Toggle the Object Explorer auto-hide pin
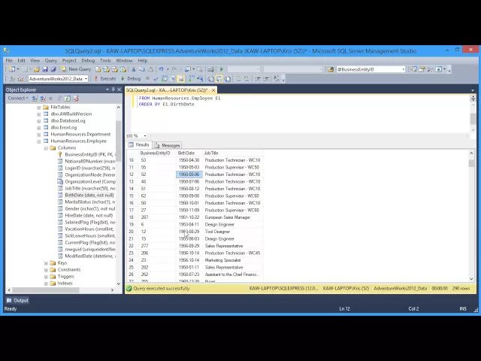The height and width of the screenshot is (361, 481). 113,89
